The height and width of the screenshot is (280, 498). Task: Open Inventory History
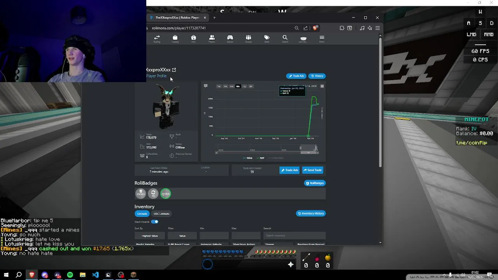coord(310,213)
